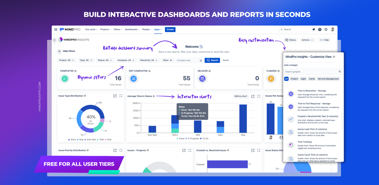Open the app switcher grid icon
This screenshot has width=379, height=185.
point(56,30)
